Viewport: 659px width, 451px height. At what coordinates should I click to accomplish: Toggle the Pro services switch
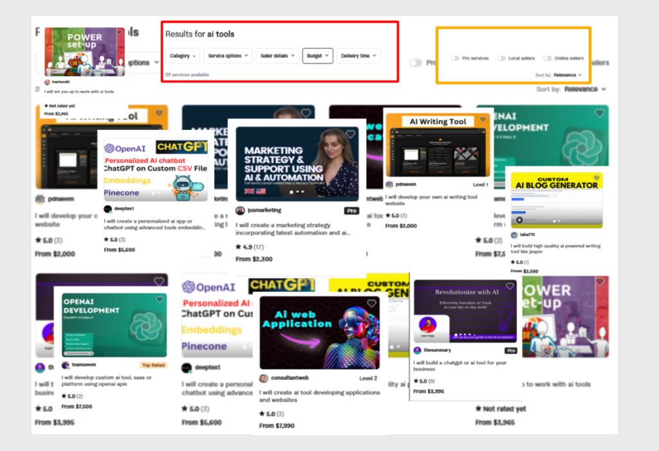click(455, 59)
